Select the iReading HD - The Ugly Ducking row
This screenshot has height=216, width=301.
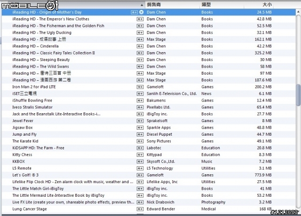pyautogui.click(x=149, y=32)
